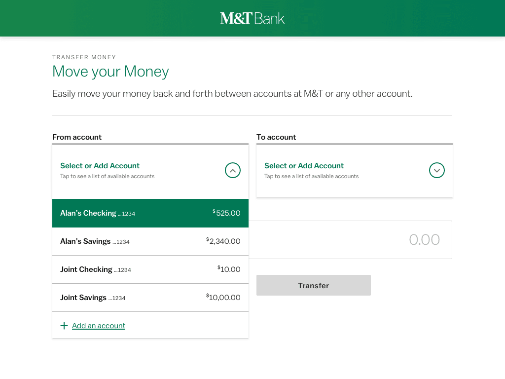The width and height of the screenshot is (505, 379).
Task: Select the Joint Savings account
Action: pos(150,298)
